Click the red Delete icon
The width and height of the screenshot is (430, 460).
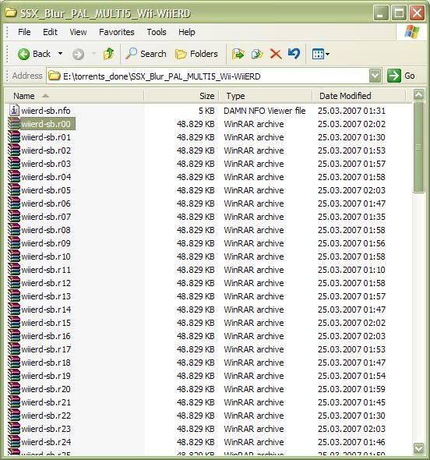pyautogui.click(x=276, y=54)
